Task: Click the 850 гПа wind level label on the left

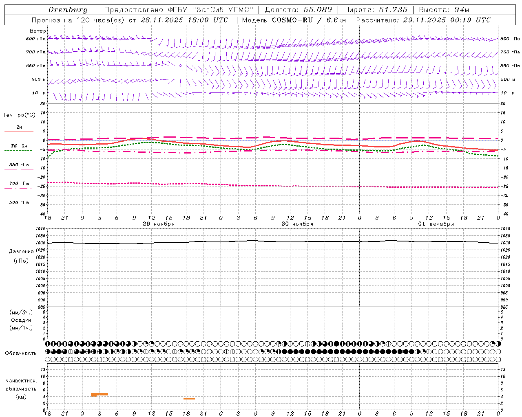Action: pyautogui.click(x=35, y=66)
